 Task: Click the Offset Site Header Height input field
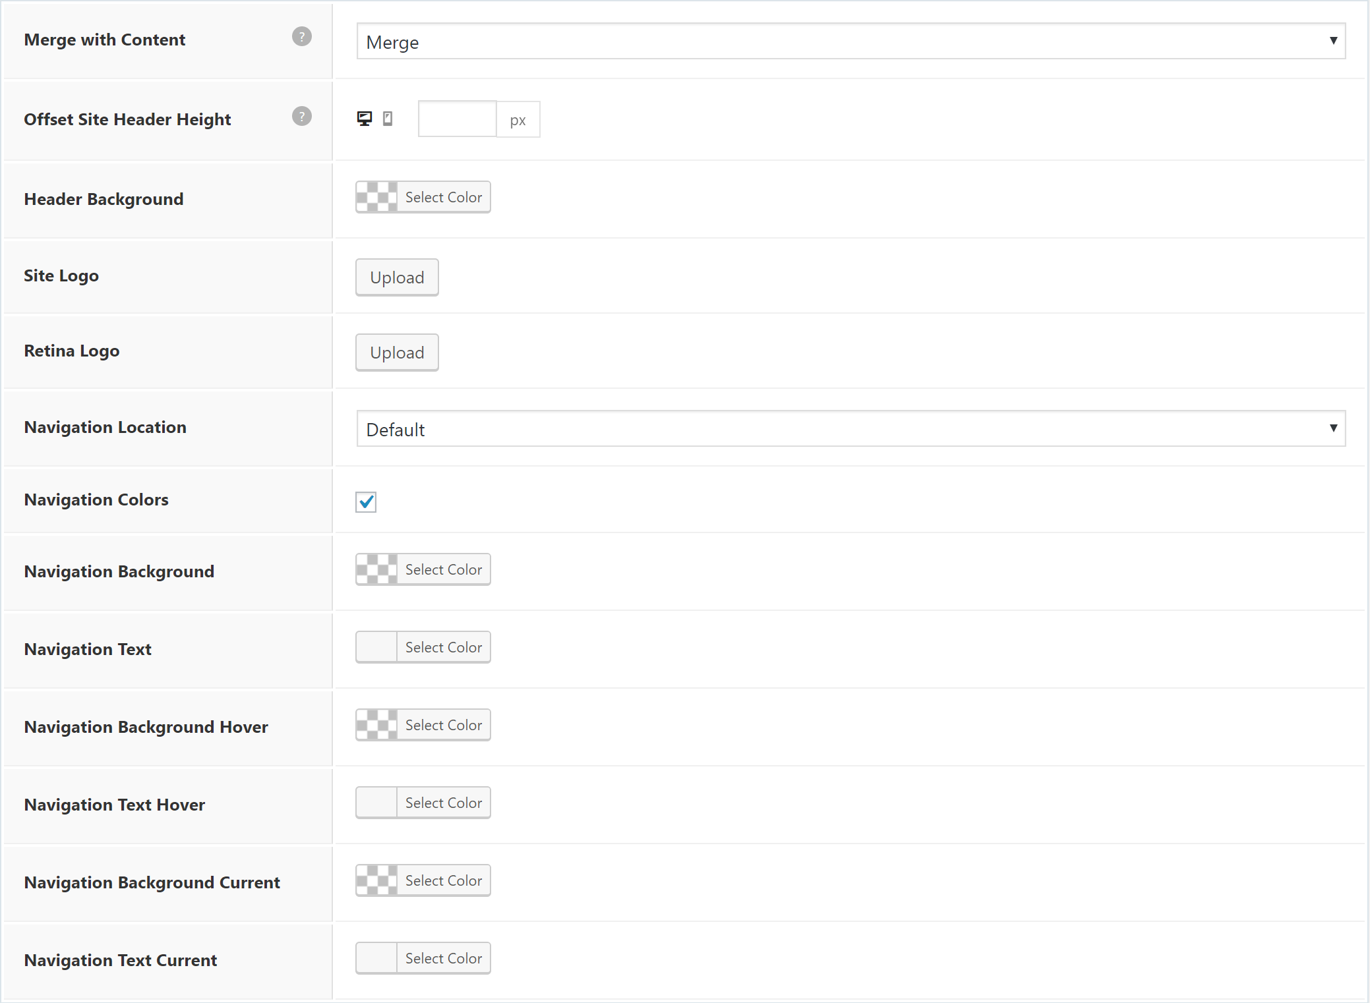[x=457, y=119]
